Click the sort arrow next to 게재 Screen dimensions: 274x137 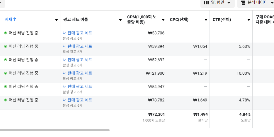click(x=15, y=20)
